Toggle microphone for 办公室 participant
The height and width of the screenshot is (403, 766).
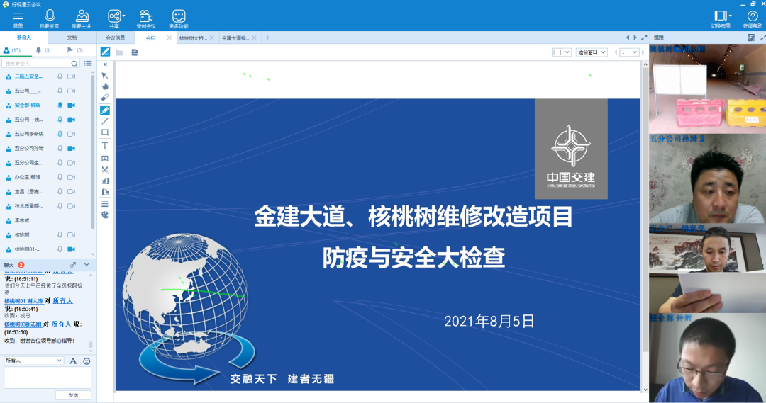click(60, 177)
